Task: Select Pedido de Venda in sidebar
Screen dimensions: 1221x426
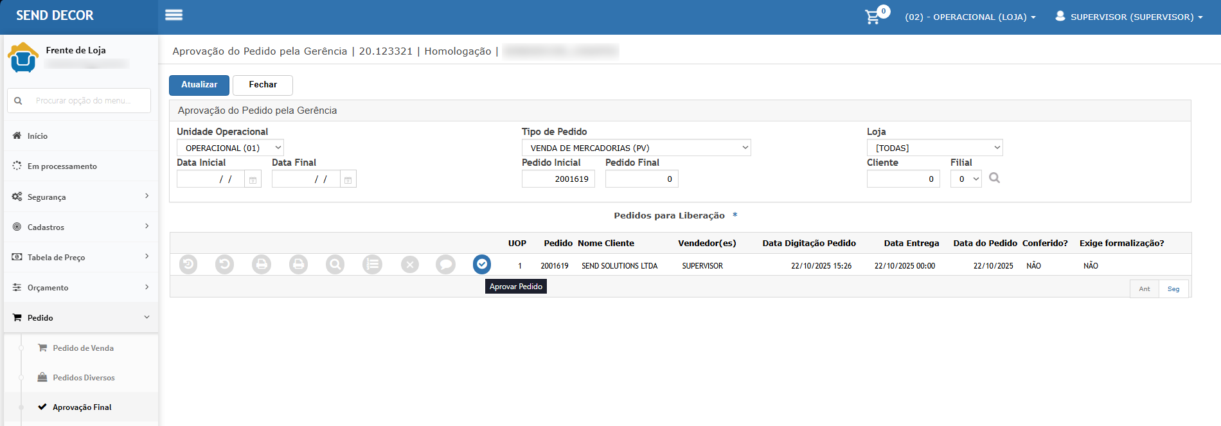Action: [x=83, y=348]
